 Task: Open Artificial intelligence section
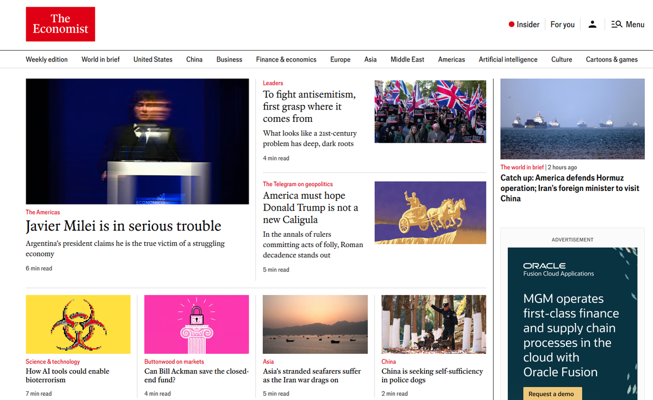pyautogui.click(x=508, y=59)
